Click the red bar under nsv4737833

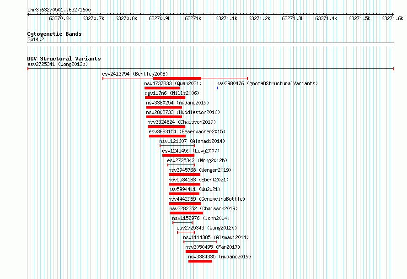click(162, 88)
